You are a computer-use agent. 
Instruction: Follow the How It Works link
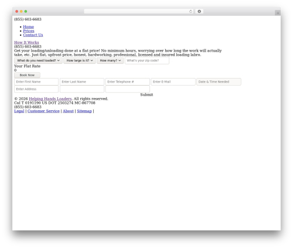[x=26, y=42]
